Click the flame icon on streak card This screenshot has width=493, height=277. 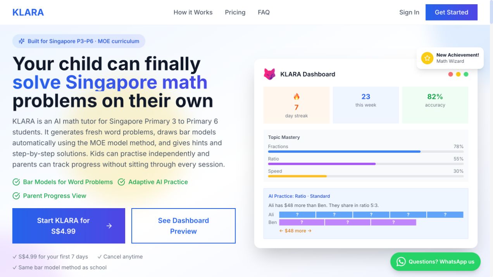(x=296, y=97)
